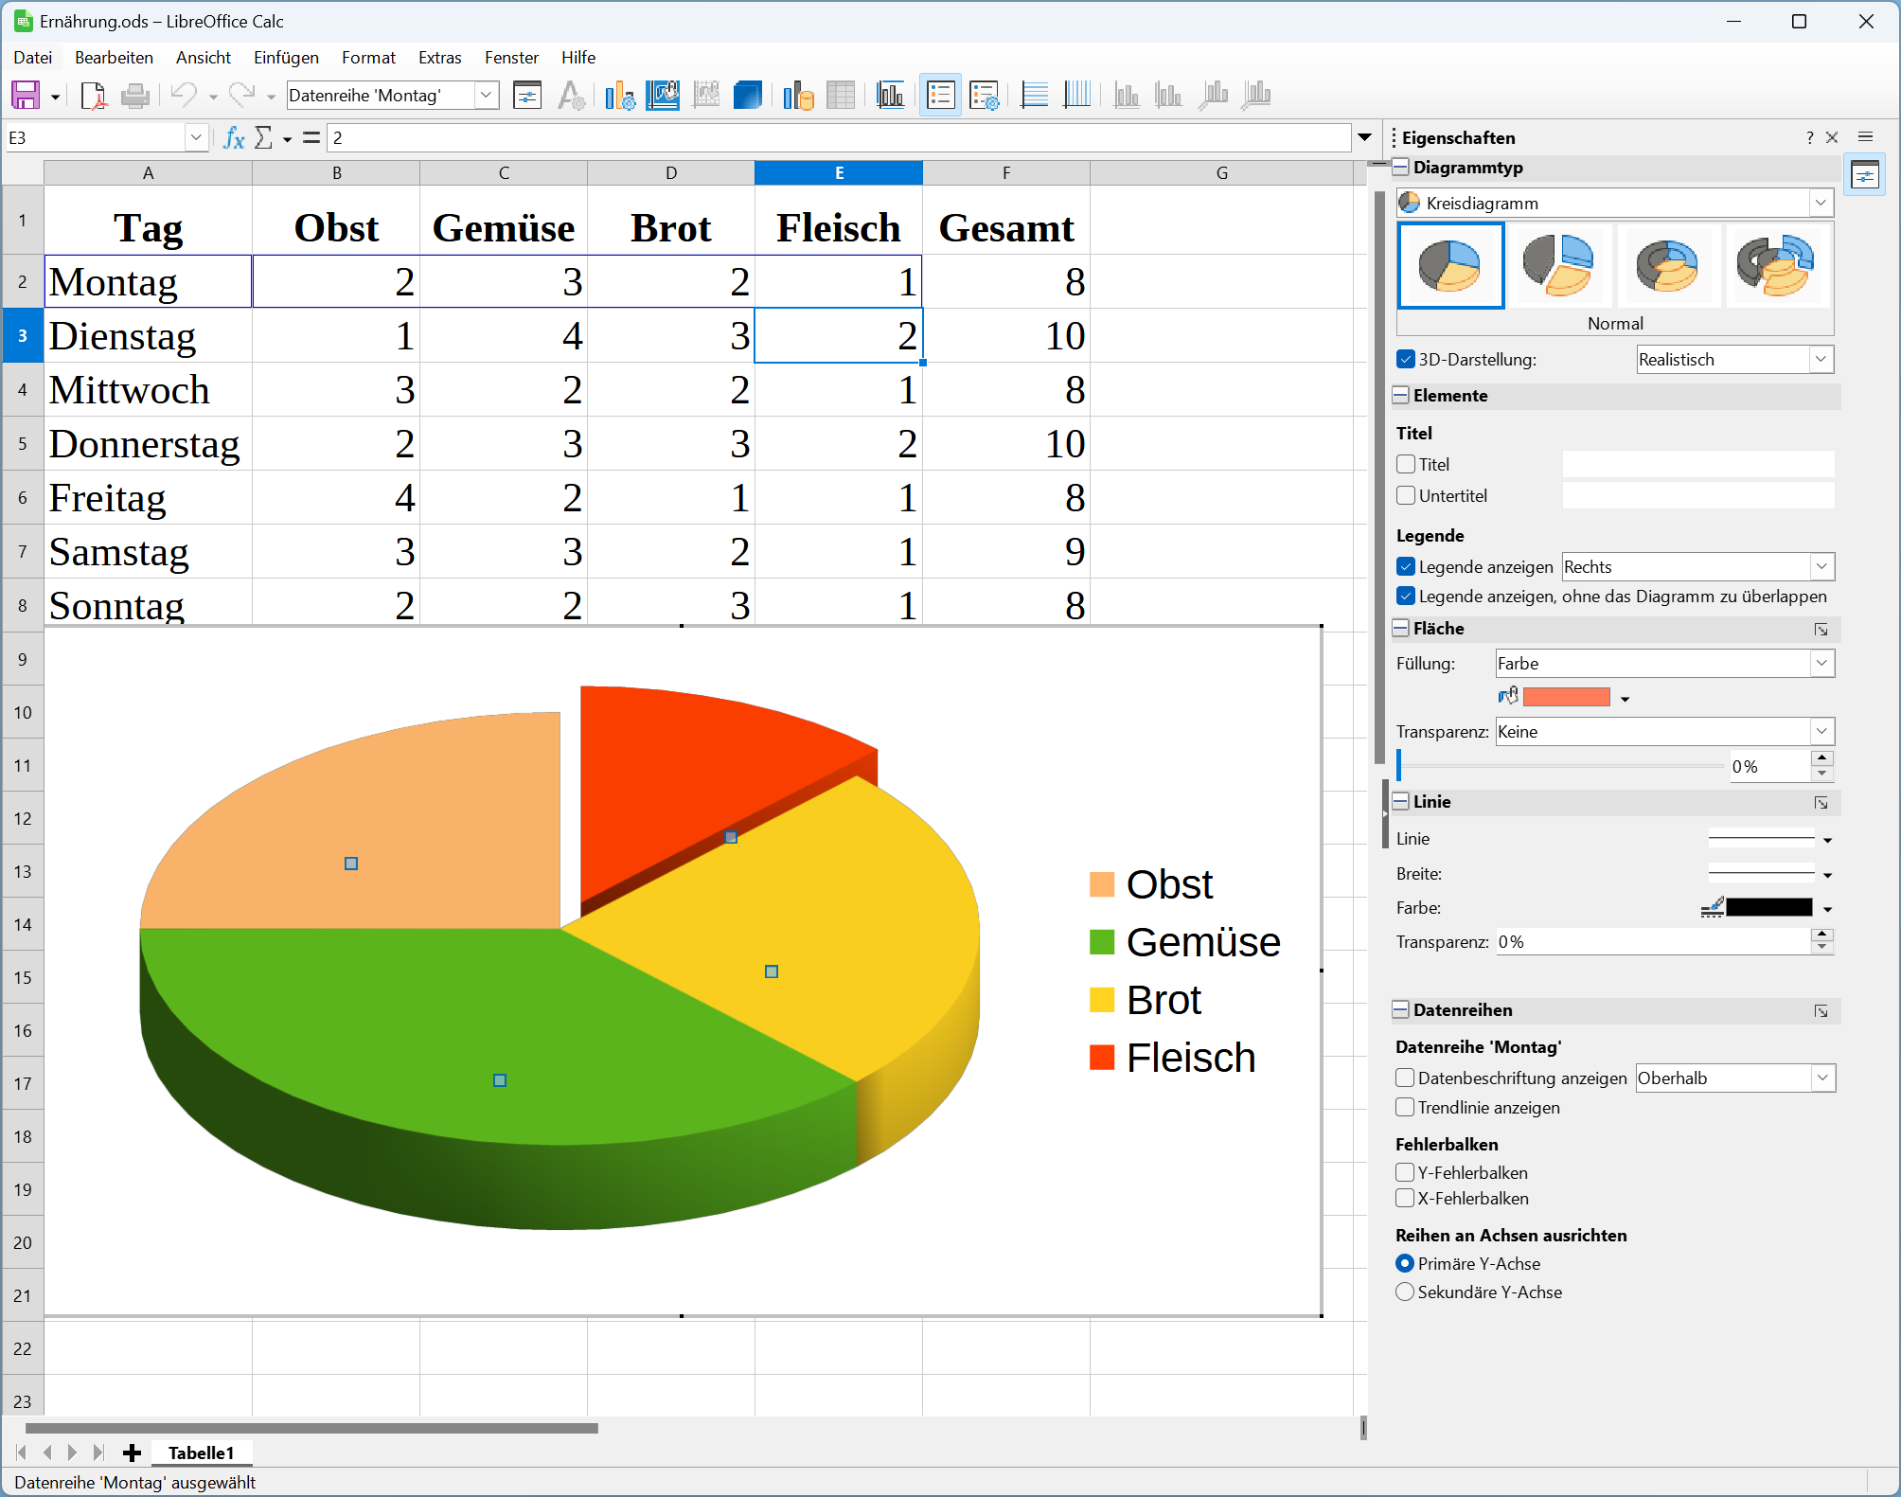Open the Format menu
This screenshot has height=1497, width=1901.
click(x=368, y=57)
